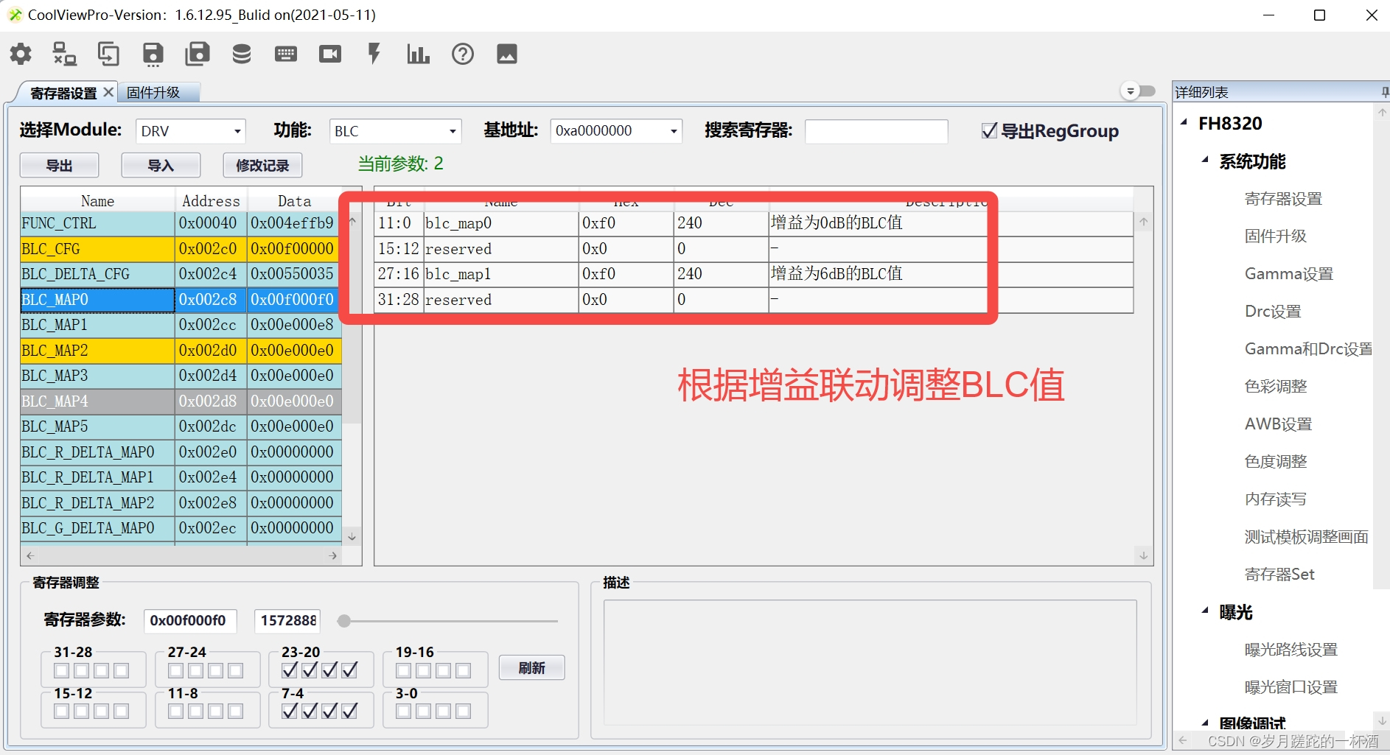Toggle the first checkbox in 31-28 group
This screenshot has width=1390, height=755.
tap(62, 670)
